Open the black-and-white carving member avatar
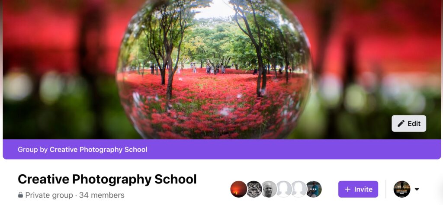 tap(254, 189)
